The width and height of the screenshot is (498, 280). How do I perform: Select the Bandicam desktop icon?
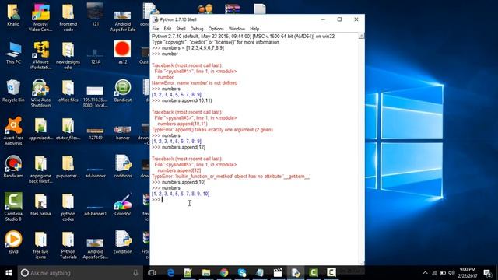(13, 166)
